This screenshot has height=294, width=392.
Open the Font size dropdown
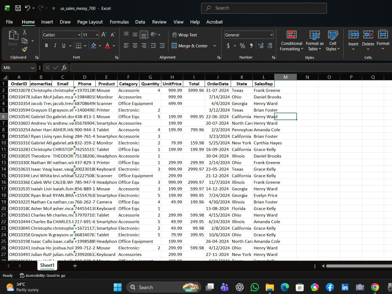tap(97, 35)
